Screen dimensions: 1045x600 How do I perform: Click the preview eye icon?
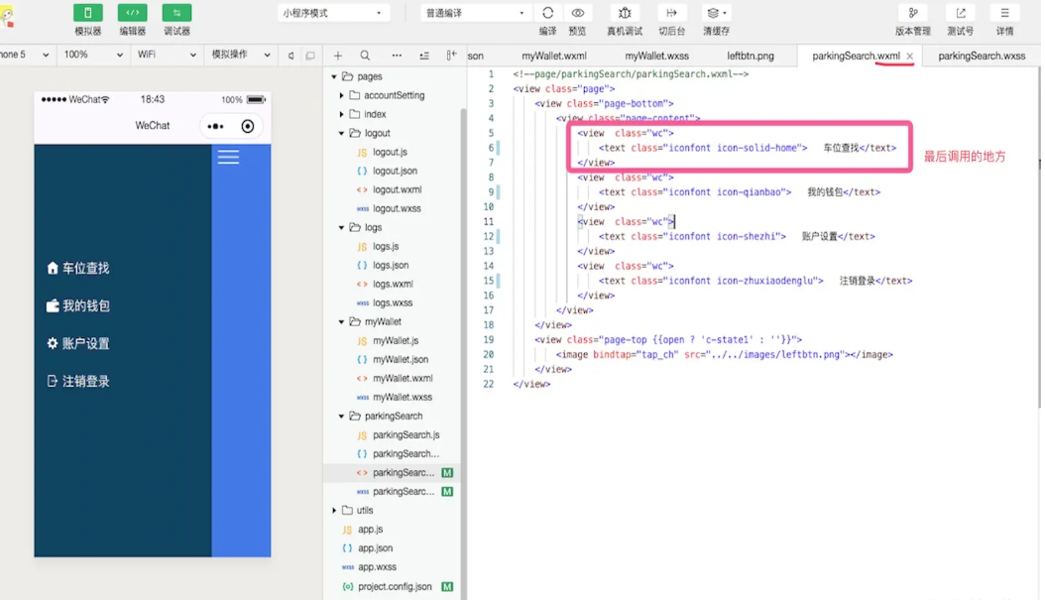[x=577, y=13]
